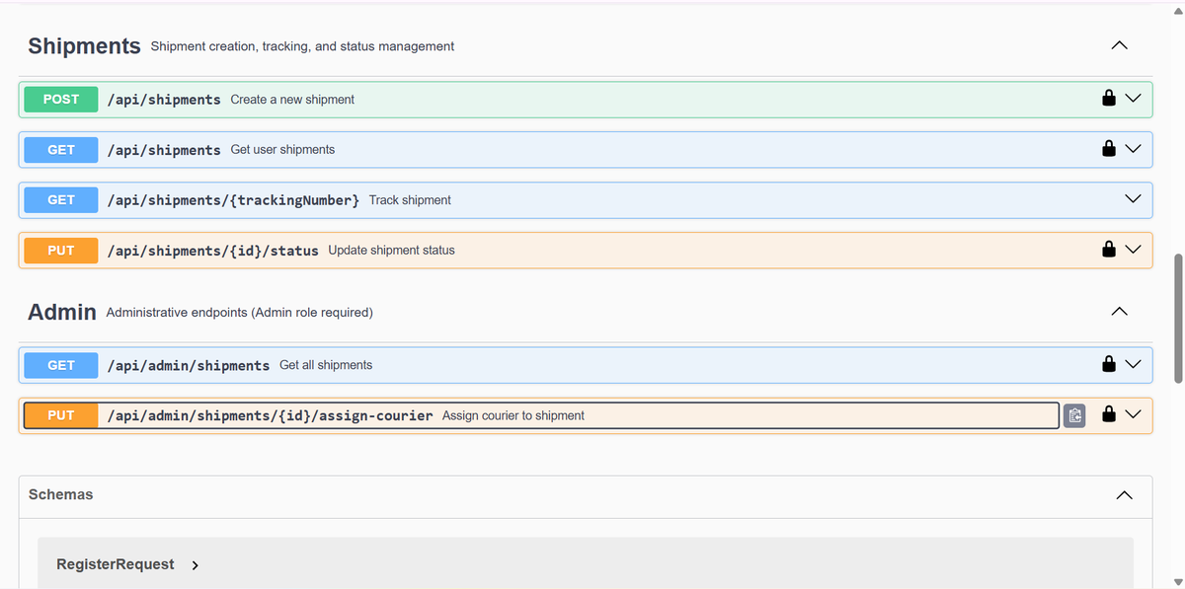The height and width of the screenshot is (589, 1185).
Task: Click /api/shipments/{id}/status path text
Action: click(212, 251)
